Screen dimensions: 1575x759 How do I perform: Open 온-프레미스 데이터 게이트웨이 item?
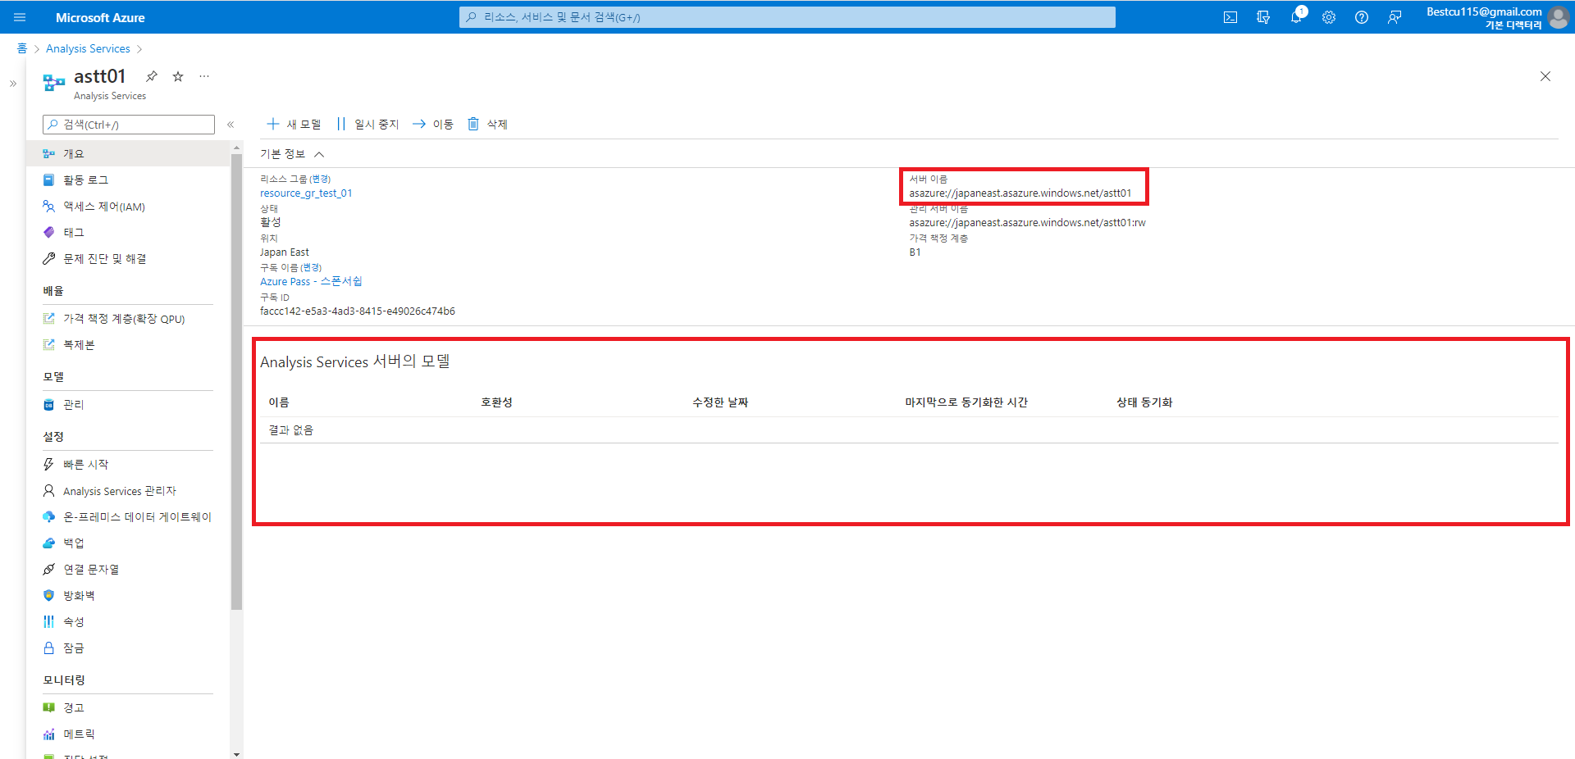coord(128,517)
